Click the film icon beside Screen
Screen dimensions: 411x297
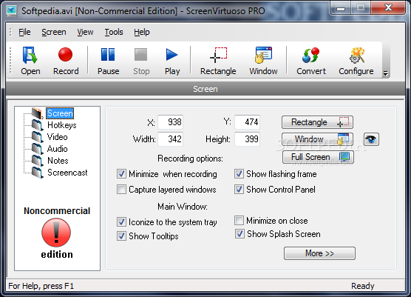(38, 113)
